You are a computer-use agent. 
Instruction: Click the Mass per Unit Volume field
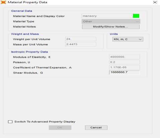coord(81,44)
